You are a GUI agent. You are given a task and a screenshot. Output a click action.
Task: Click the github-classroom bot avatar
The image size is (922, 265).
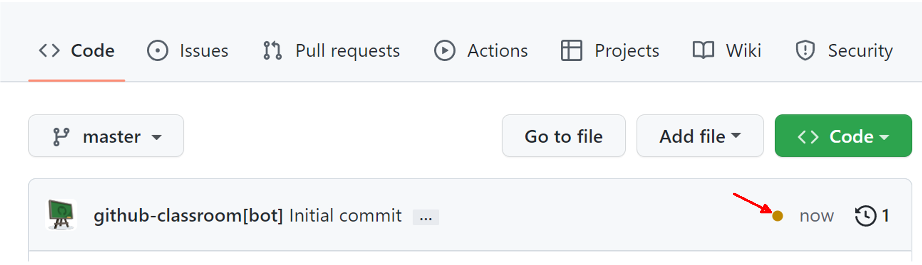(x=61, y=215)
